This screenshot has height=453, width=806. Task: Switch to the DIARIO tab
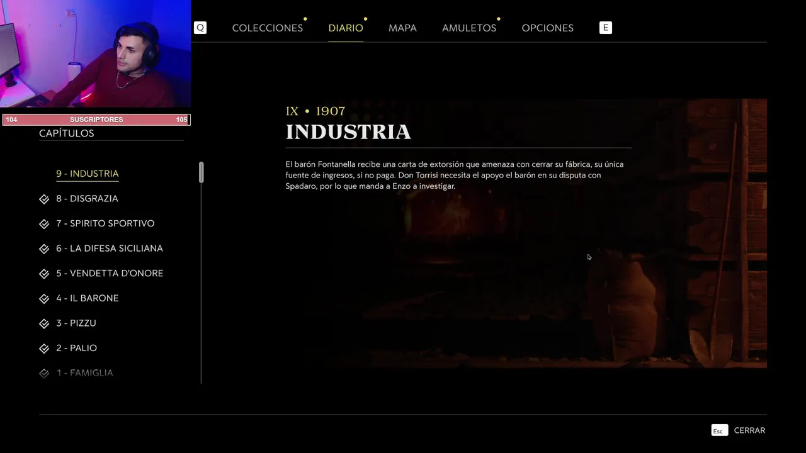point(346,28)
